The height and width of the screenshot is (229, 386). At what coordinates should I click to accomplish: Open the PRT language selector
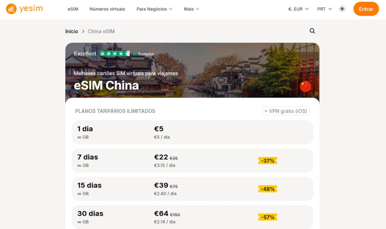[324, 9]
